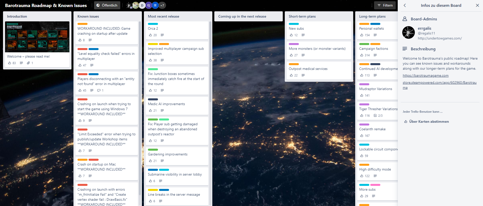Click the thumbs-up icon on New subs card
Viewport: 483px width, 206px height.
click(291, 35)
